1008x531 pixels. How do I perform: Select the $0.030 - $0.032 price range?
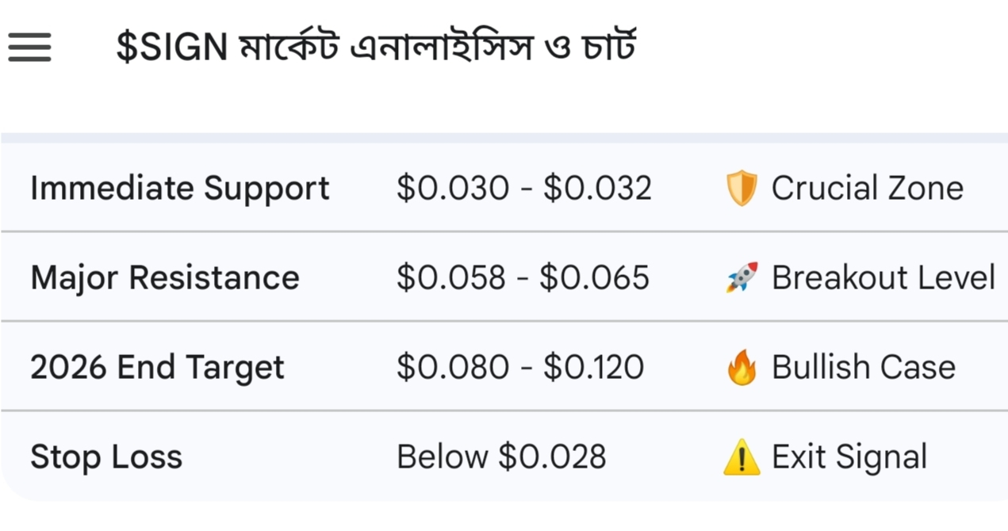pyautogui.click(x=523, y=189)
